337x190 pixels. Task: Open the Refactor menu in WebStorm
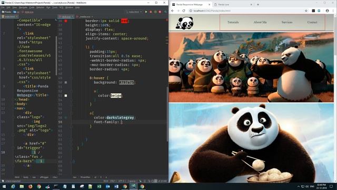40,7
